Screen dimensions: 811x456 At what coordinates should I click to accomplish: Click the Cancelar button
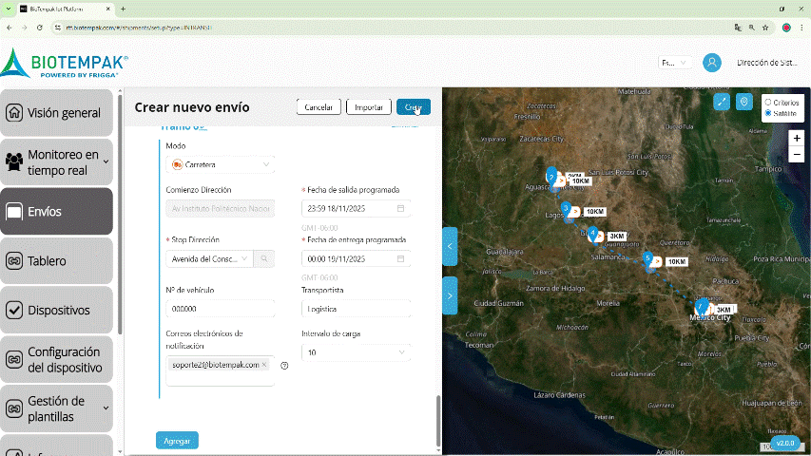point(318,107)
